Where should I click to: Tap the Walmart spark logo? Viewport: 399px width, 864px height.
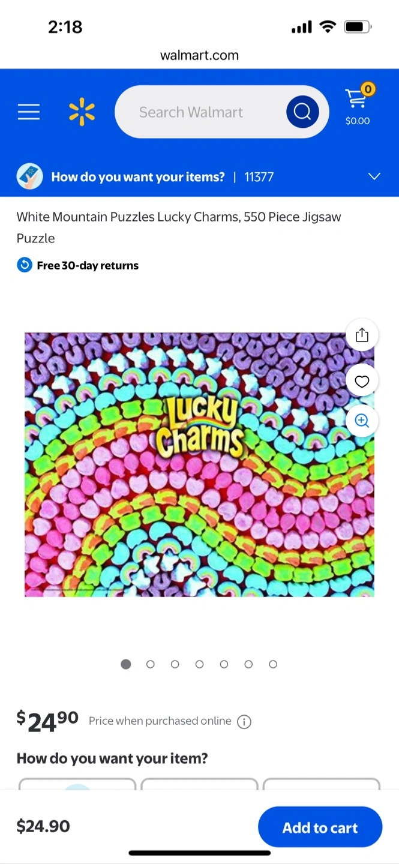point(82,112)
